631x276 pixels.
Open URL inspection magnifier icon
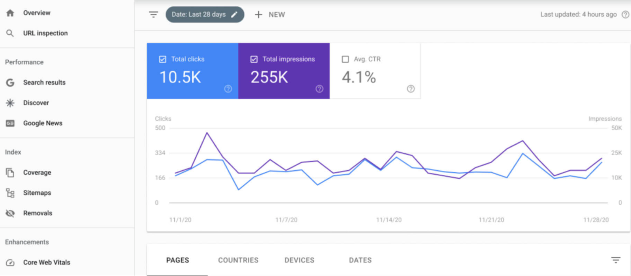(x=10, y=33)
